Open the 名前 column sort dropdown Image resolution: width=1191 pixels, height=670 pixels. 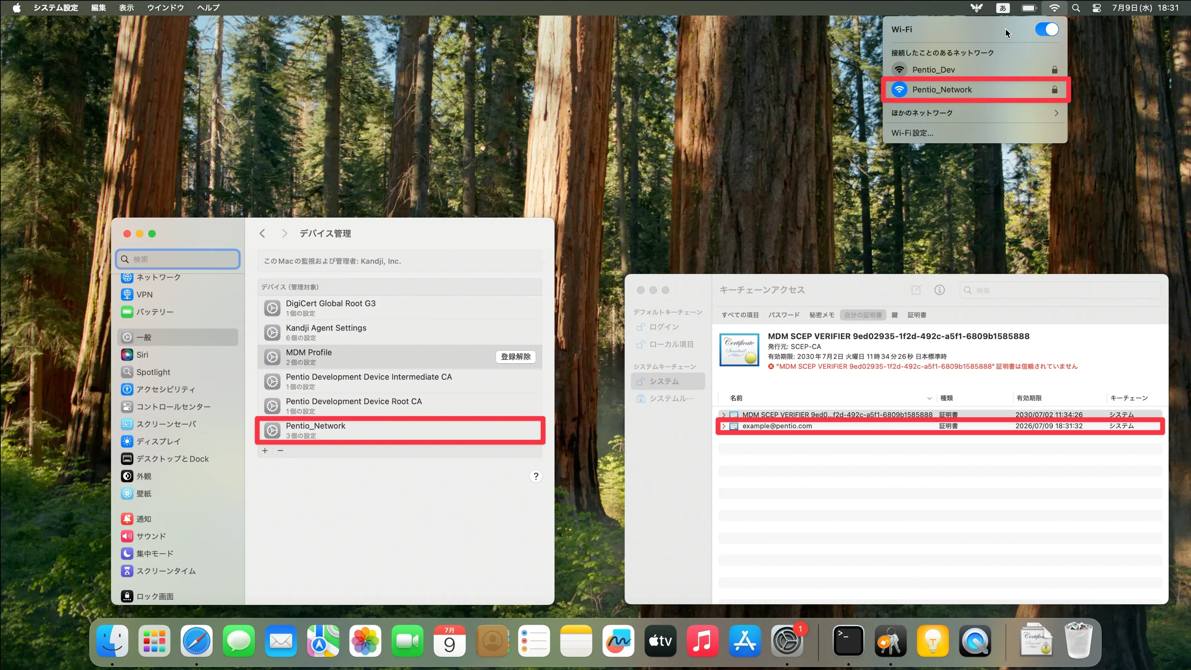929,398
